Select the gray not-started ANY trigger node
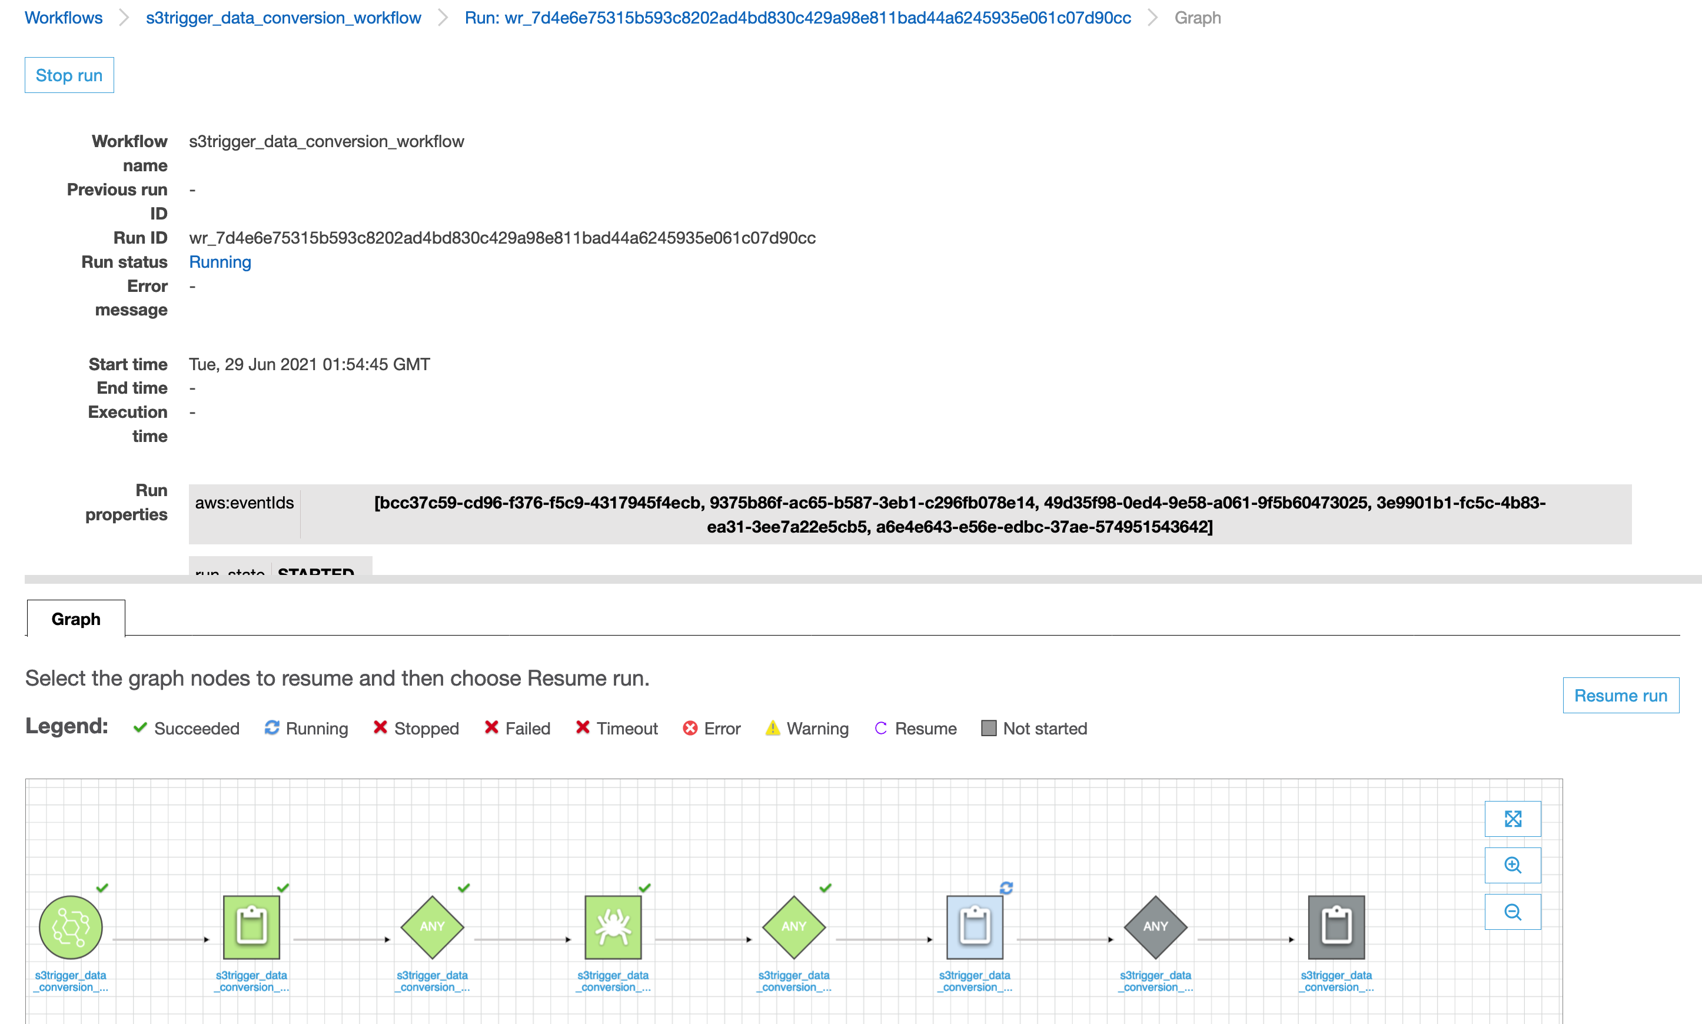The width and height of the screenshot is (1702, 1024). (x=1155, y=927)
